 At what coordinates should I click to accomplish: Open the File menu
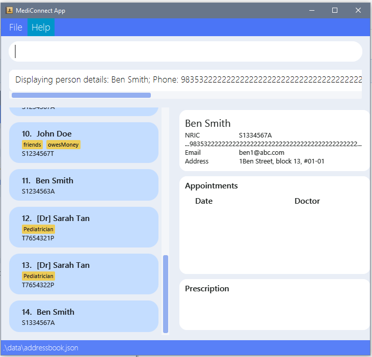16,28
